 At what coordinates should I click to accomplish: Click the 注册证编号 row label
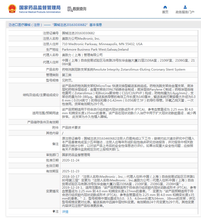click(51, 33)
